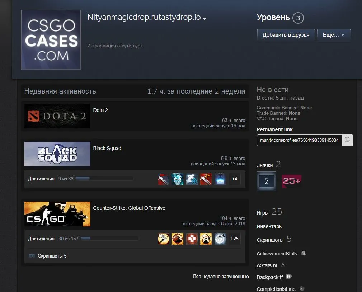Viewport: 362px width, 292px height.
Task: Open the profile name dropdown arrow
Action: [x=204, y=18]
